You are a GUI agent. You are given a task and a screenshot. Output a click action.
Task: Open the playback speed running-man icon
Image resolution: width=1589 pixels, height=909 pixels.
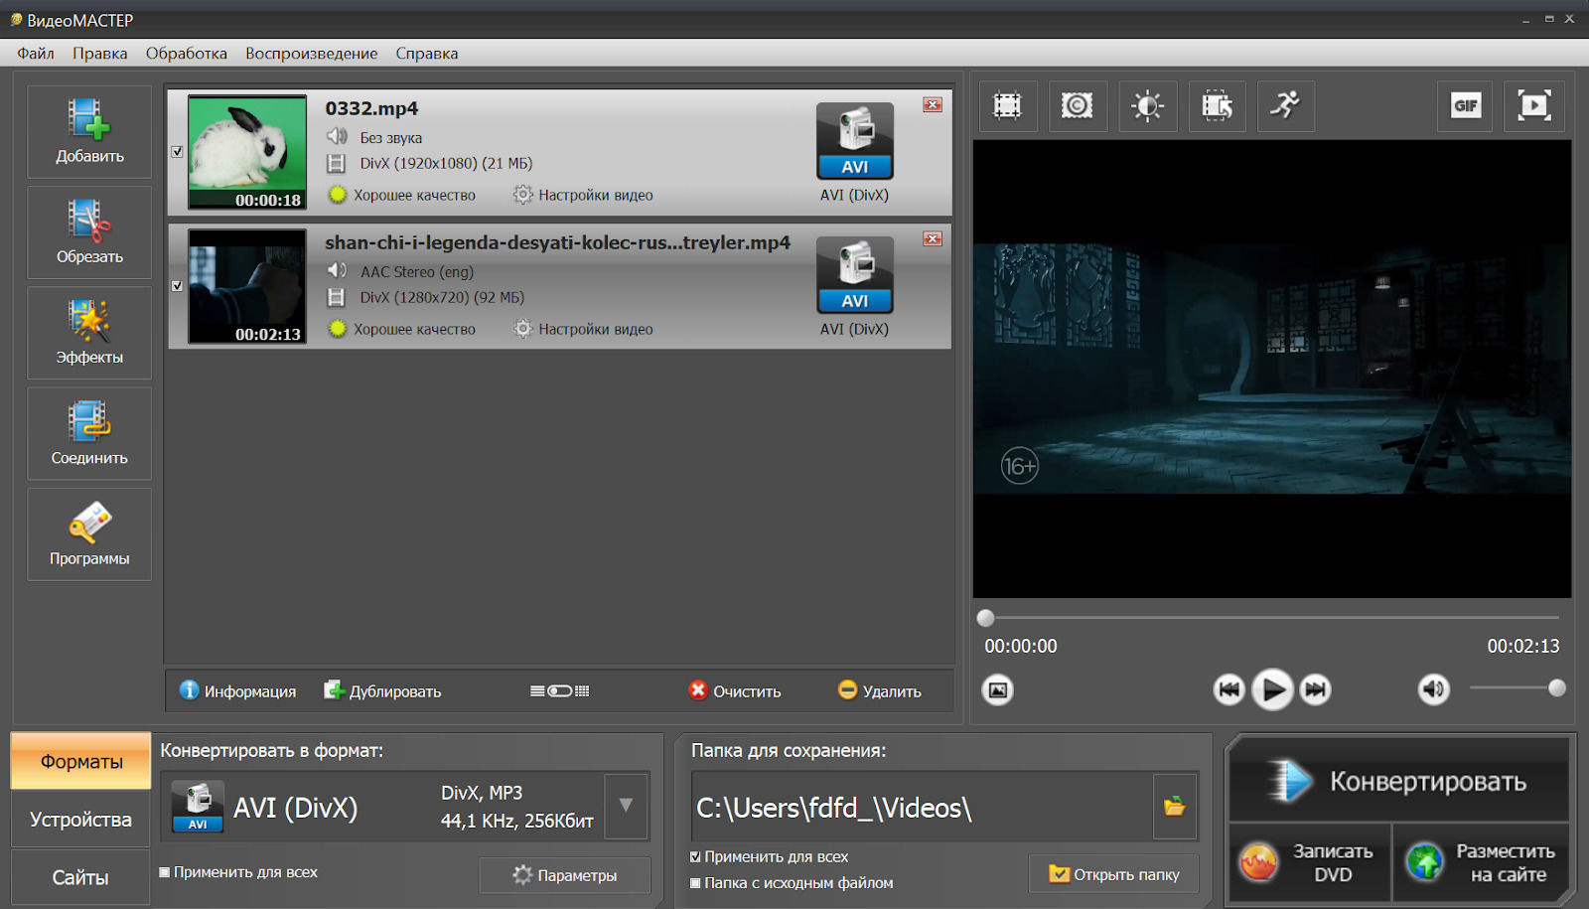1286,105
